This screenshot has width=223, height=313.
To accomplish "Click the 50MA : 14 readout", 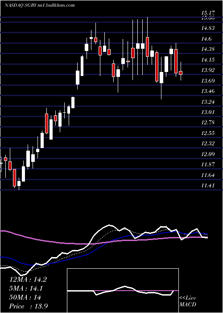I will (x=25, y=297).
